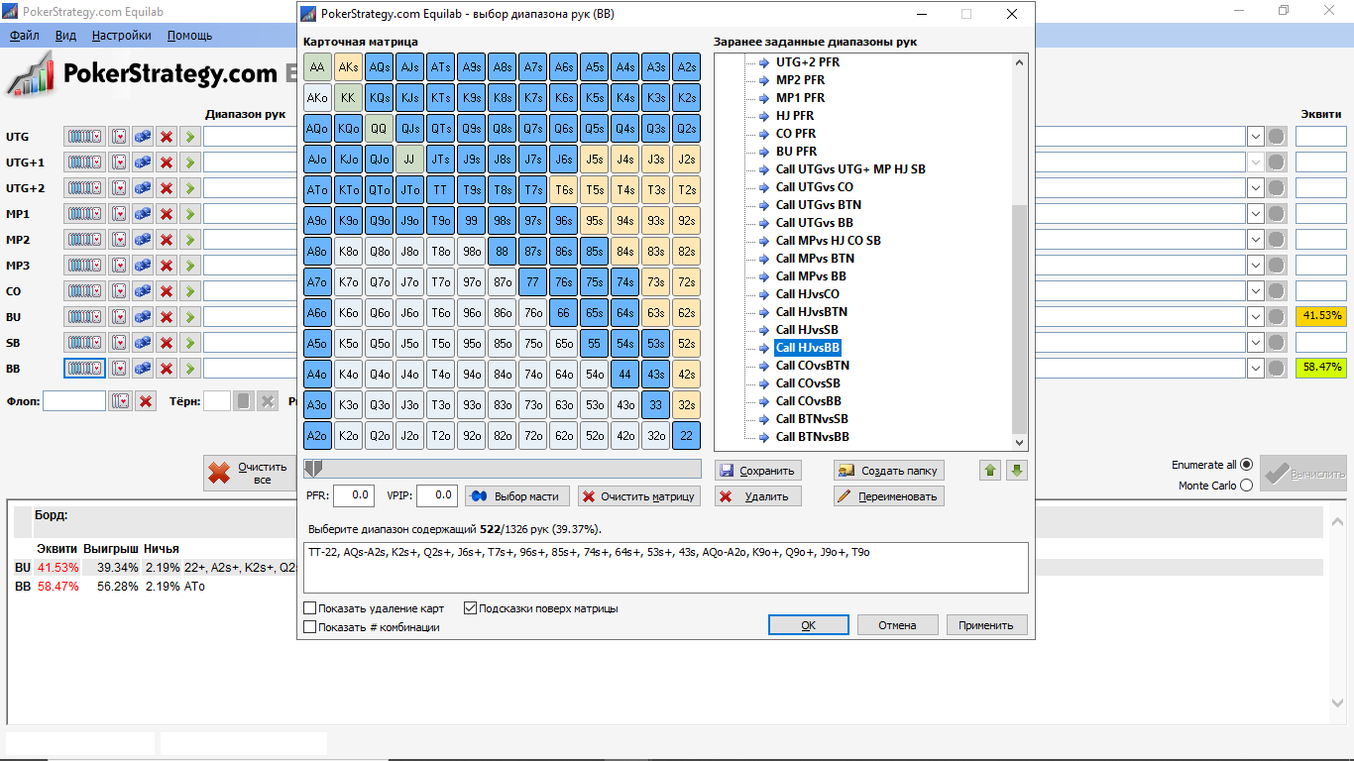Open single card picker for UTG+1 row

pyautogui.click(x=119, y=163)
